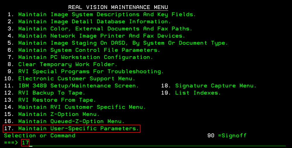Click the 90 =Signoff text
The width and height of the screenshot is (292, 148).
pyautogui.click(x=227, y=135)
